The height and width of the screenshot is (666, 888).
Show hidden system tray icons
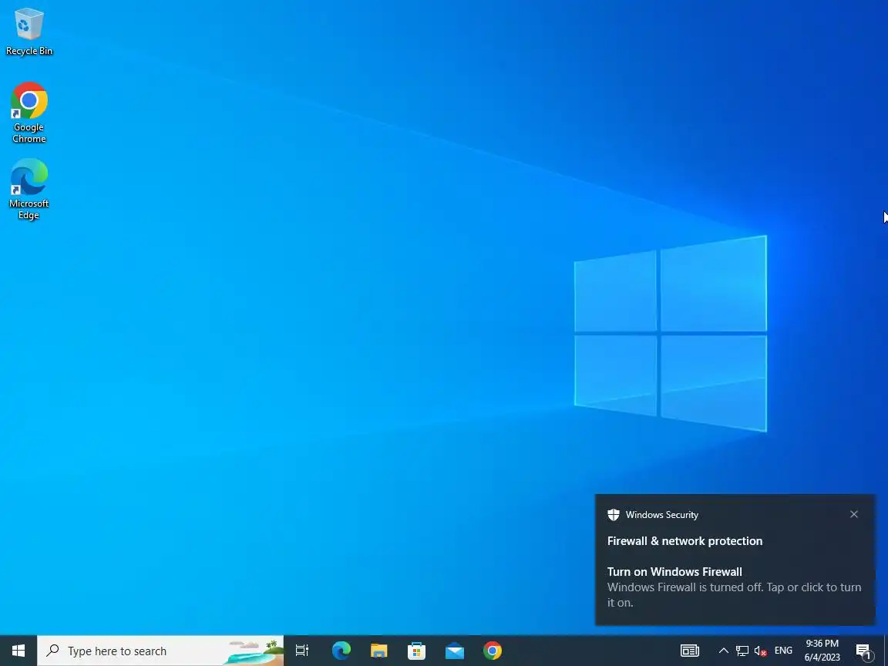click(723, 651)
